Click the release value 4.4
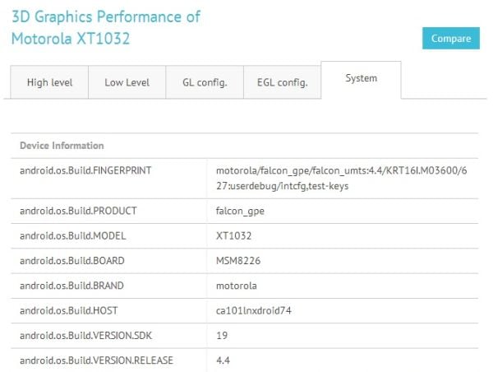 point(223,360)
